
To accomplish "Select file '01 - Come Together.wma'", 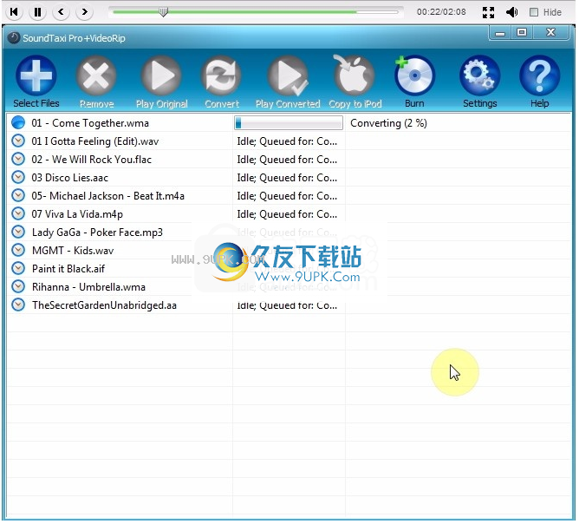I will pyautogui.click(x=90, y=123).
